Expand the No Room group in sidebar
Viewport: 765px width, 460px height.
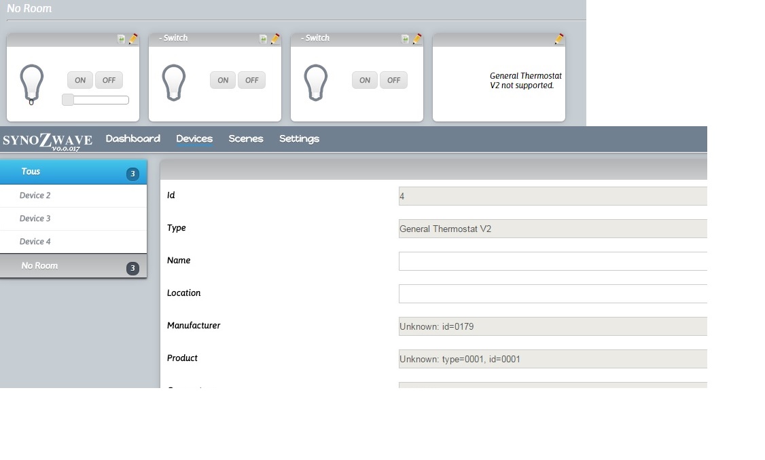tap(73, 266)
